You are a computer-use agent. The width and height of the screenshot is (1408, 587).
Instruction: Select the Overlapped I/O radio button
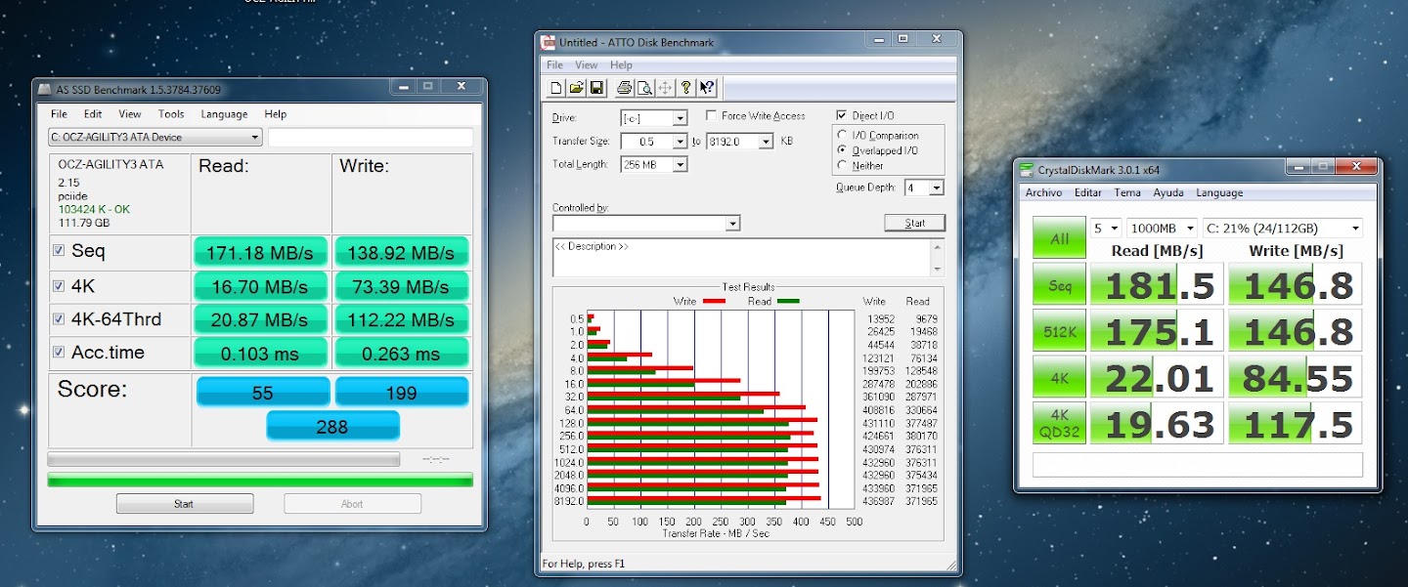coord(843,150)
